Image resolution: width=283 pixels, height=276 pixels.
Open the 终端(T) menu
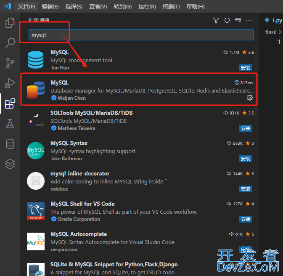(171, 6)
